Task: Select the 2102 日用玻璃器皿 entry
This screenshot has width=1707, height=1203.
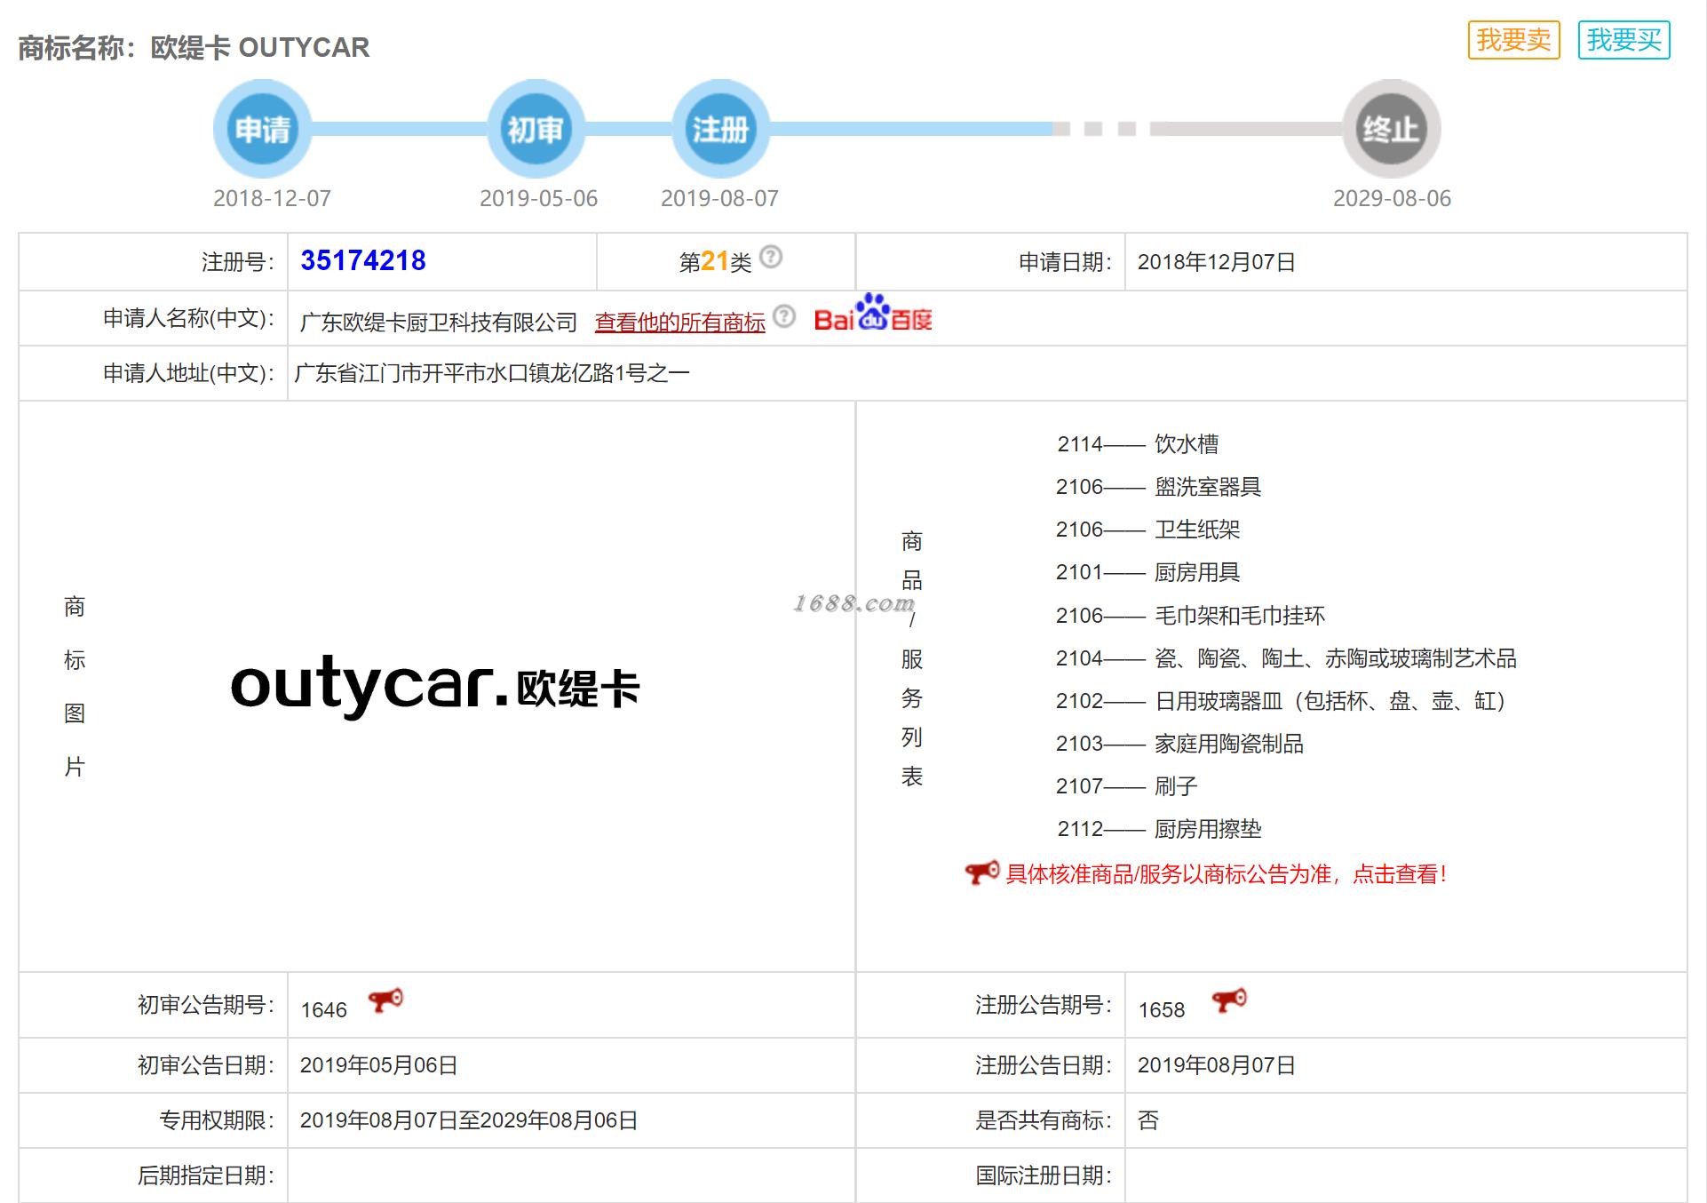Action: tap(1282, 701)
